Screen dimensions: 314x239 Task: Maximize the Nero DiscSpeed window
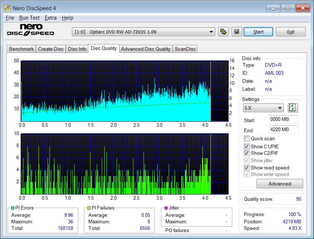point(288,8)
